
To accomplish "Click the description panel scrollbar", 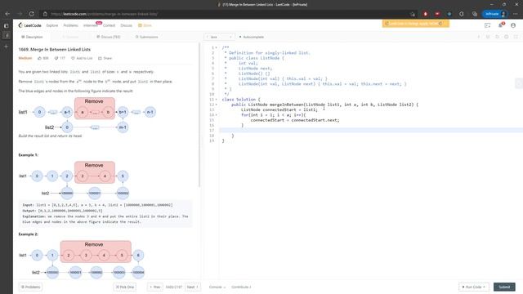I will [x=199, y=115].
